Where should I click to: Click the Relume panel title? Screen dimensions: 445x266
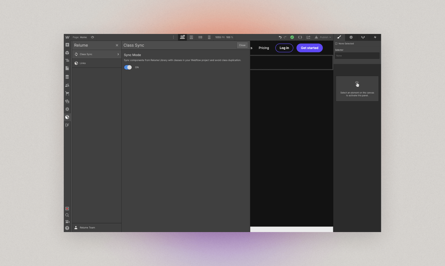[x=81, y=45]
